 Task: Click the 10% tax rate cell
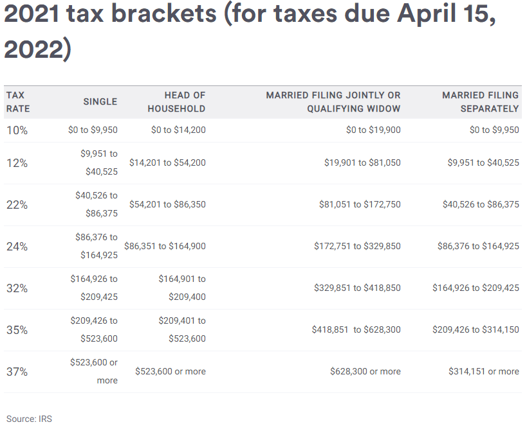tap(17, 130)
